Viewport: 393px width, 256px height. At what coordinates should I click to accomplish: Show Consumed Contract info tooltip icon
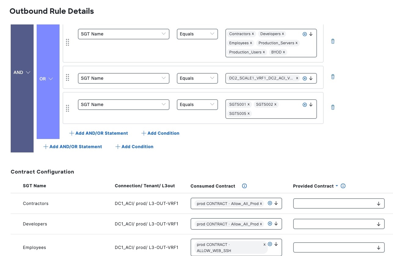point(244,186)
